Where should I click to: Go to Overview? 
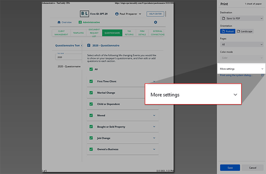[x=66, y=22]
